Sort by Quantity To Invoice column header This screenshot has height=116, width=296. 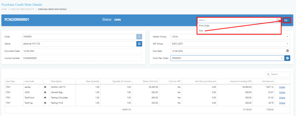[x=122, y=81]
